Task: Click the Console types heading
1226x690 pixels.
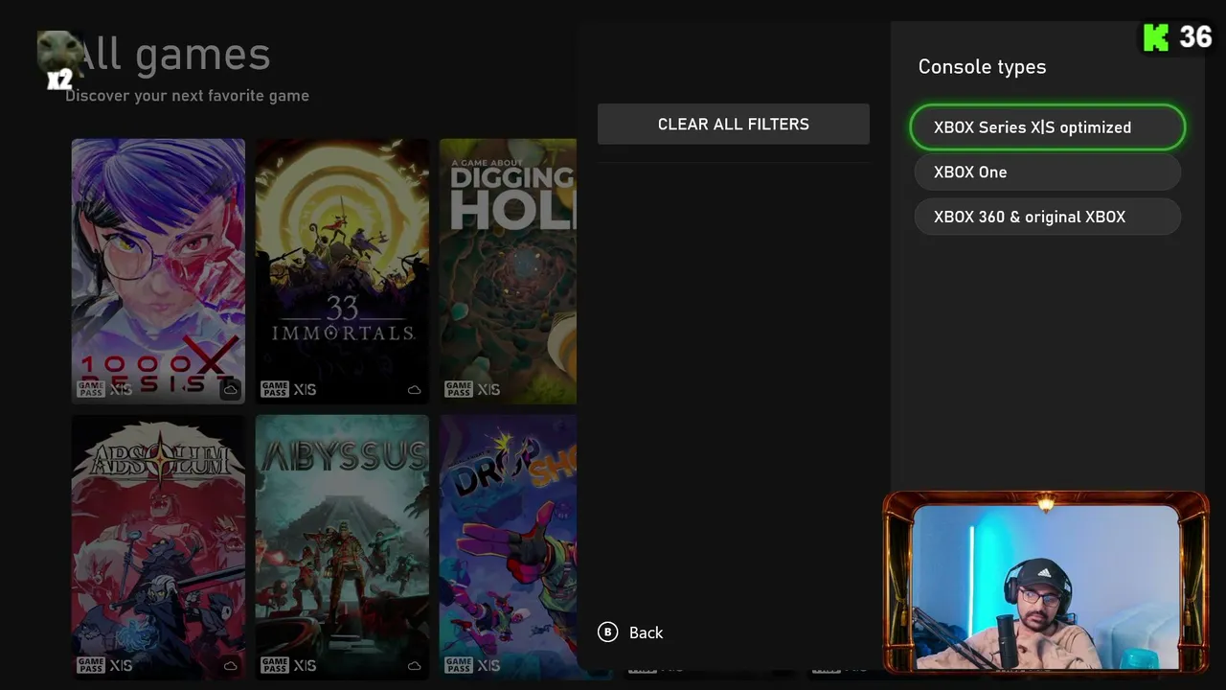Action: (982, 67)
